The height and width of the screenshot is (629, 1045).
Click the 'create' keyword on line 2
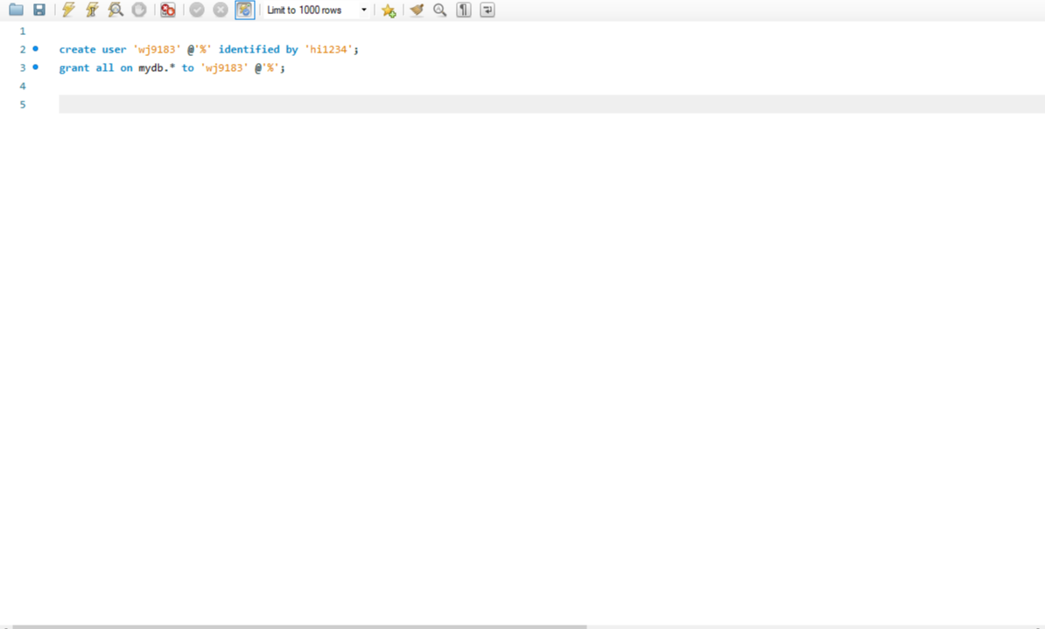[x=77, y=49]
